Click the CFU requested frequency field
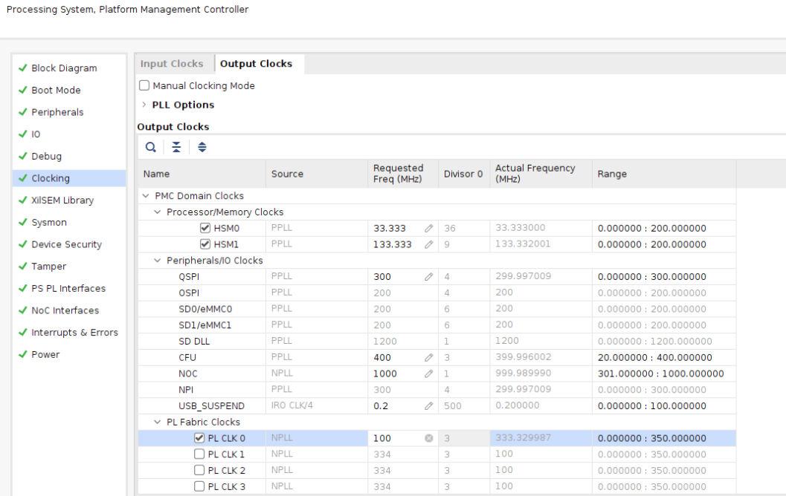This screenshot has width=786, height=496. [x=394, y=357]
